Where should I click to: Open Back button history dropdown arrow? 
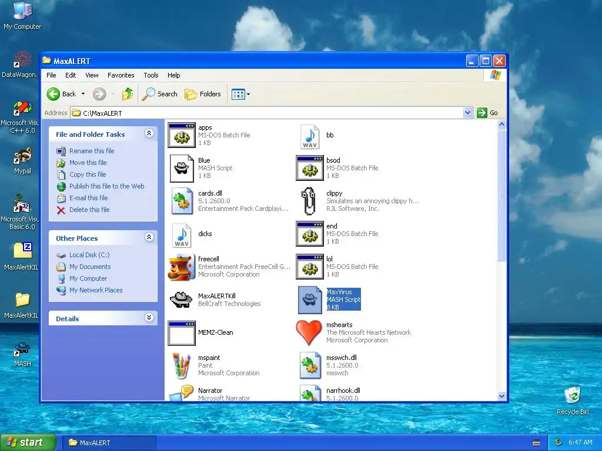coord(83,94)
